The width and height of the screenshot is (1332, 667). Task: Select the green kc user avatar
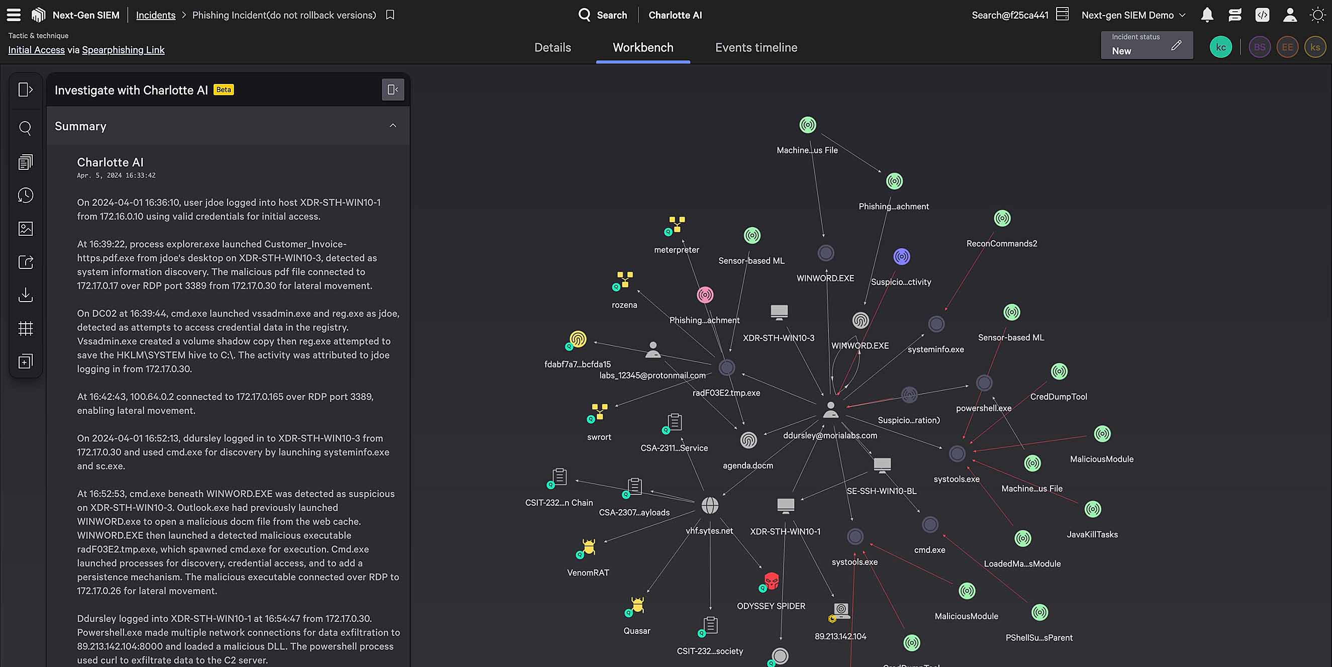coord(1220,48)
